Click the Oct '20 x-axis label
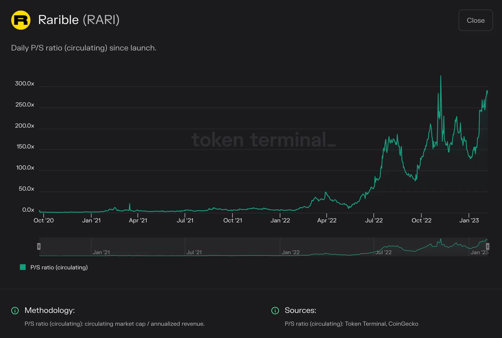502x338 pixels. point(44,221)
